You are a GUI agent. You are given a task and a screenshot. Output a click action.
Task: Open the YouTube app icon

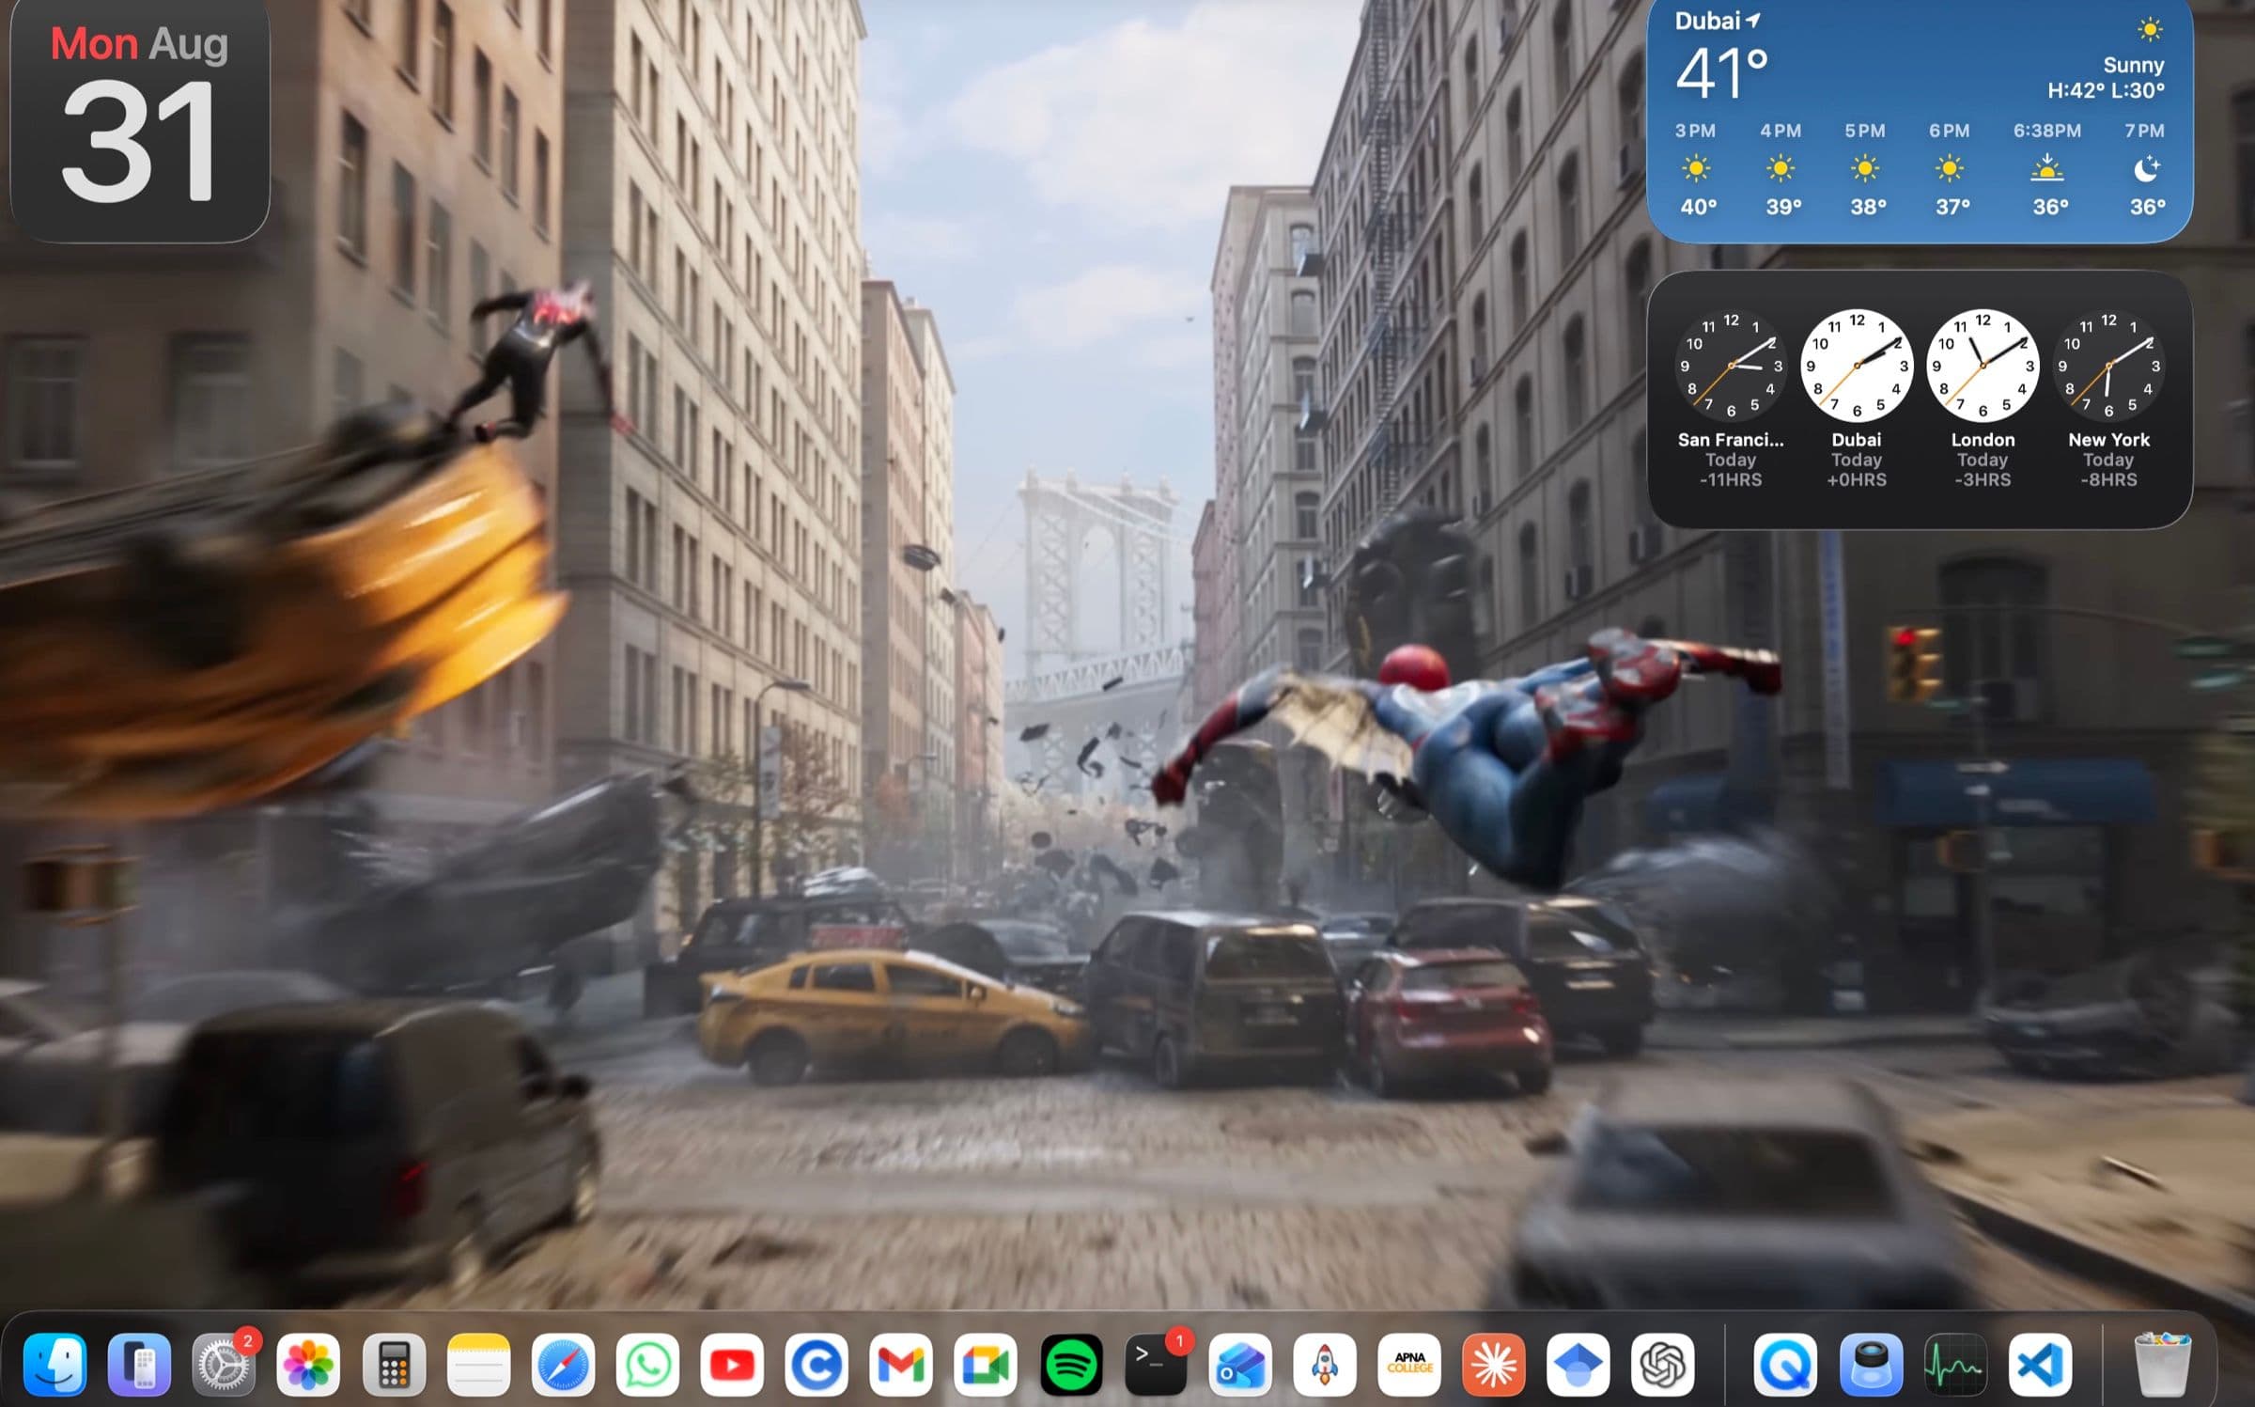click(732, 1364)
